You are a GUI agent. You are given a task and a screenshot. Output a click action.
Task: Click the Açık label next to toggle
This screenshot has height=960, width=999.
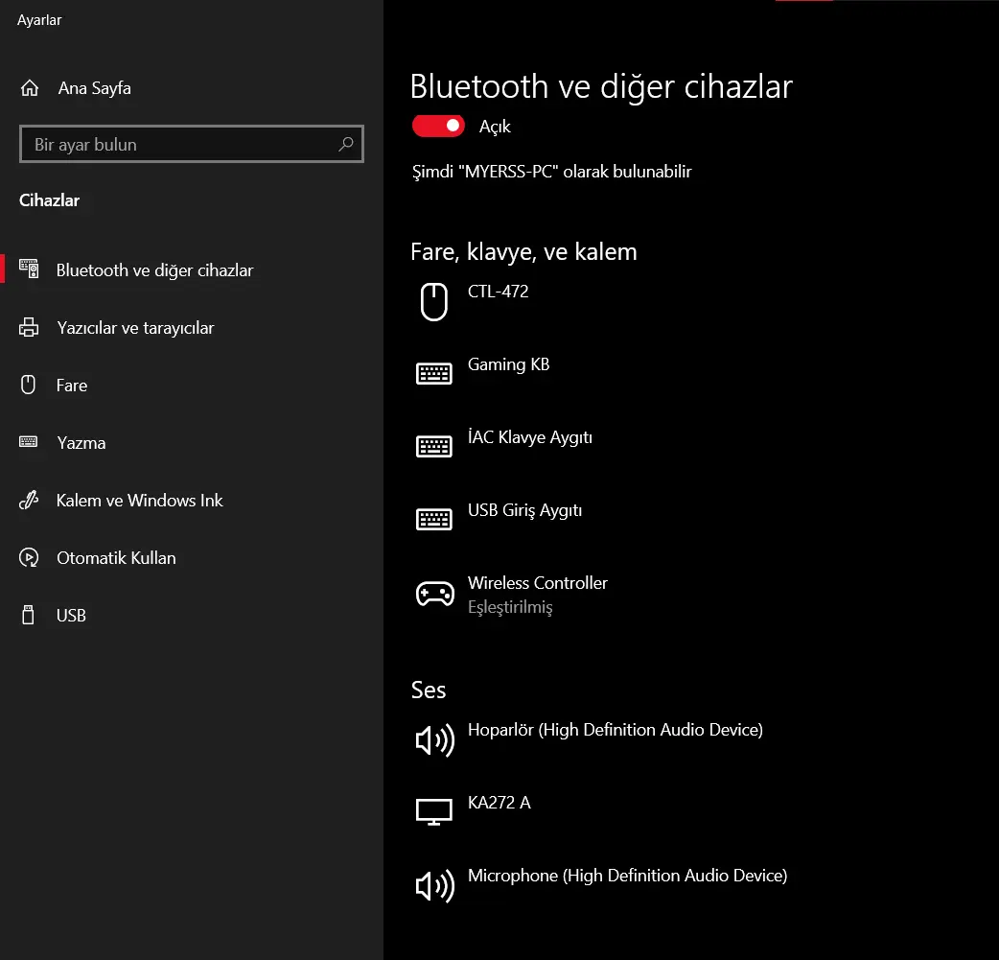point(495,127)
